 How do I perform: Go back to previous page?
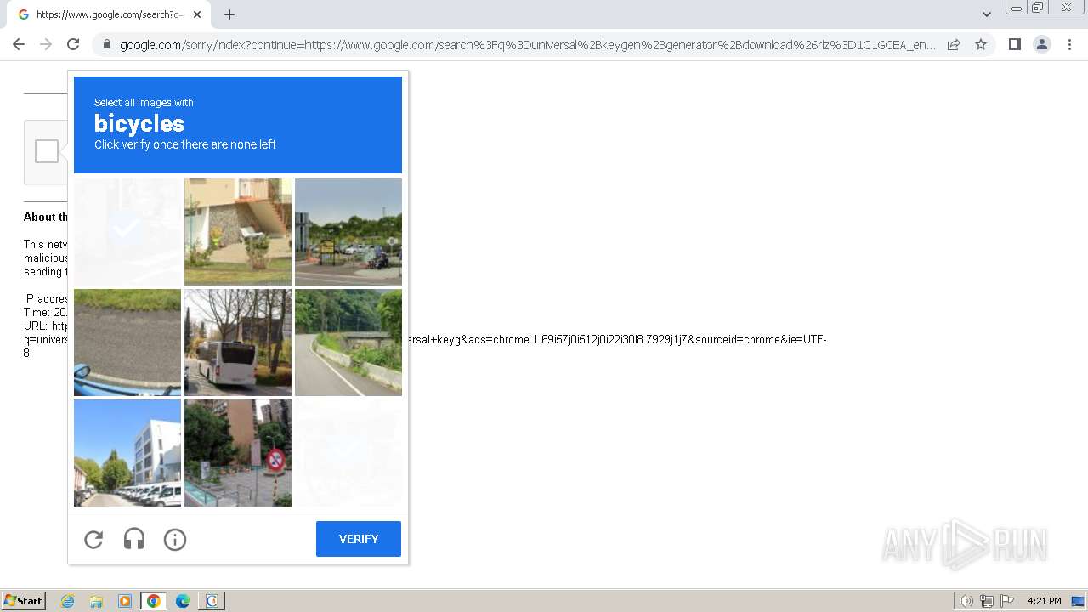pos(19,44)
